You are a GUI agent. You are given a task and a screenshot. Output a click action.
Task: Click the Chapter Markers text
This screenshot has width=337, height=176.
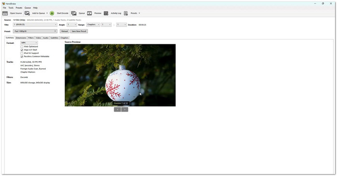click(x=28, y=72)
